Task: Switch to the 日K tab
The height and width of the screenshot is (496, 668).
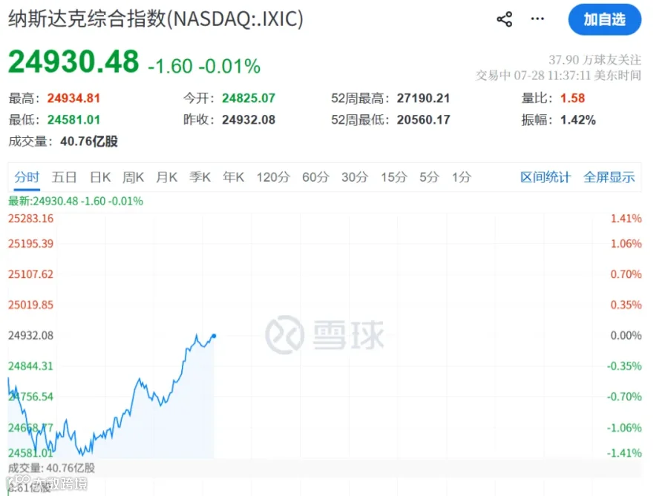Action: [100, 176]
